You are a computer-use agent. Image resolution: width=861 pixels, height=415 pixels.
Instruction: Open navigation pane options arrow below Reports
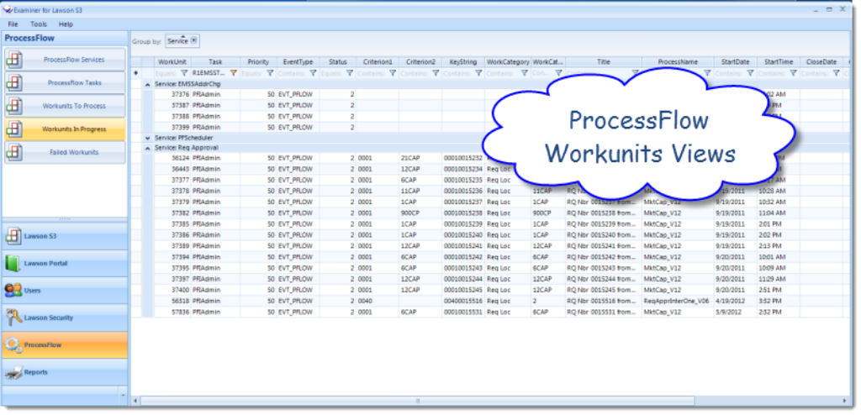point(123,395)
